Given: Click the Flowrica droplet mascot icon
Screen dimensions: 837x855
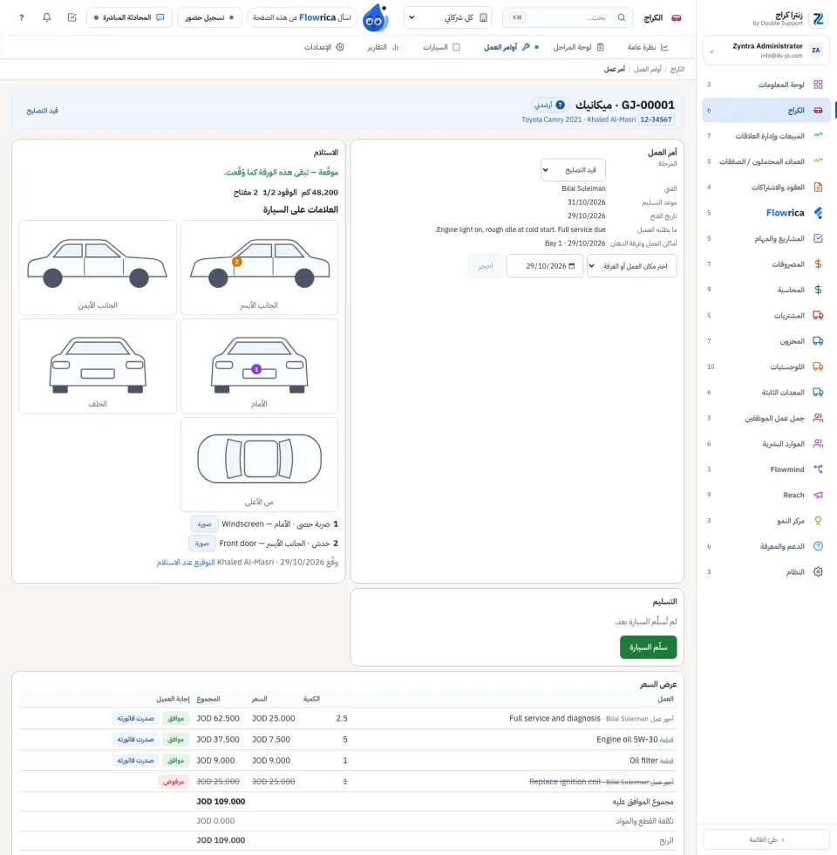Looking at the screenshot, I should coord(376,17).
